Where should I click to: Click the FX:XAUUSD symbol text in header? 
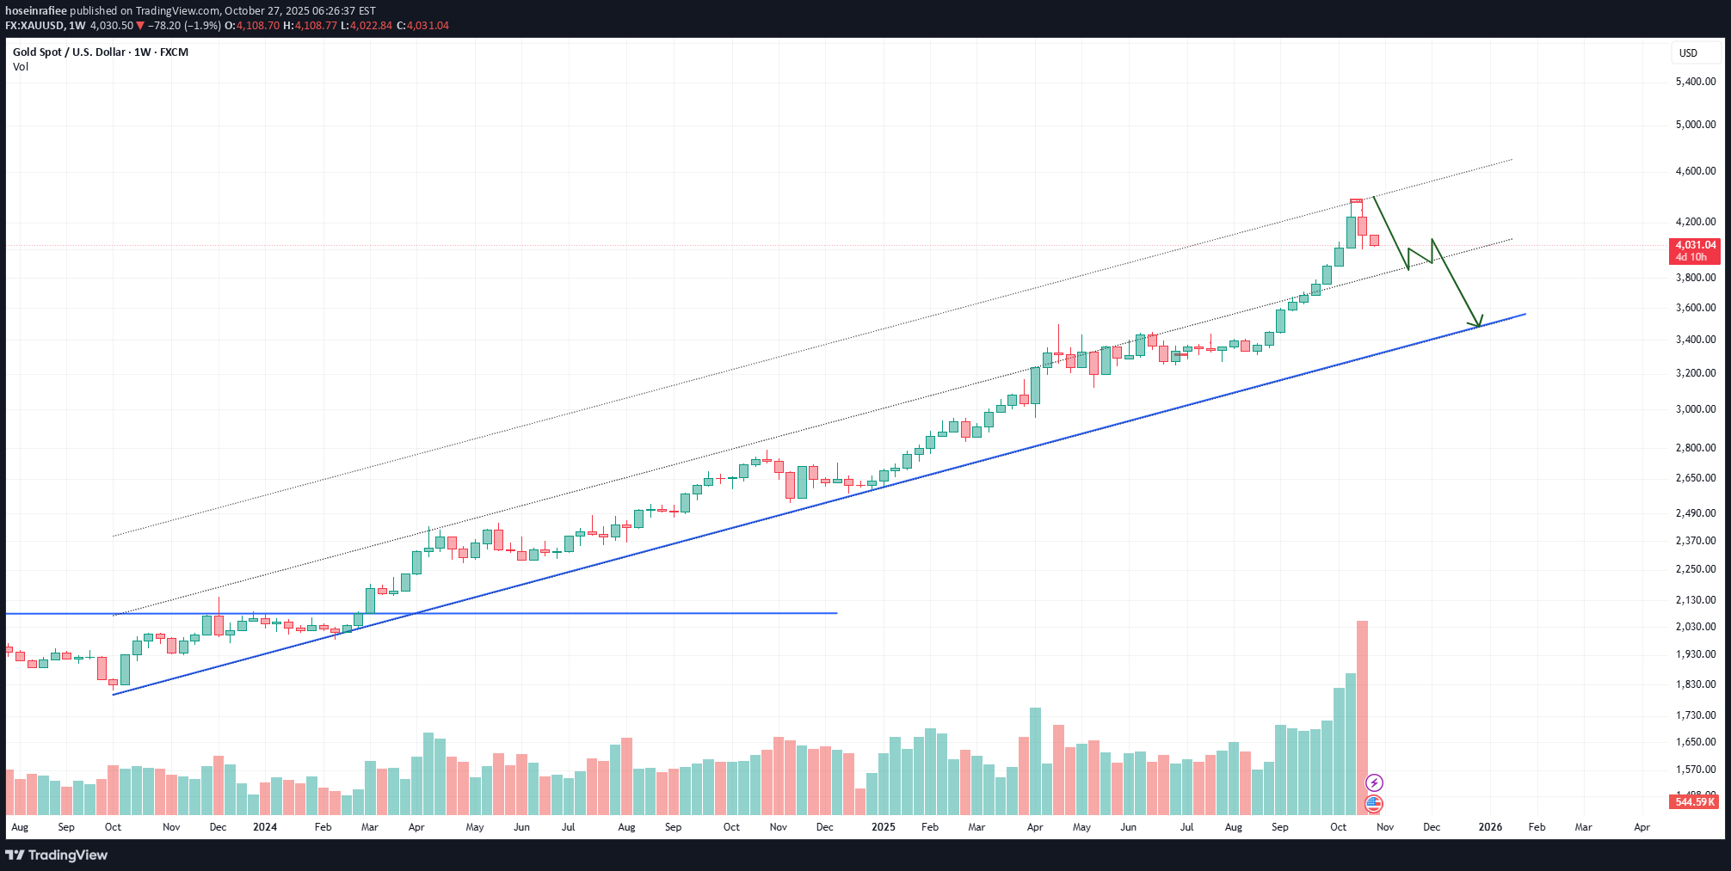[34, 26]
